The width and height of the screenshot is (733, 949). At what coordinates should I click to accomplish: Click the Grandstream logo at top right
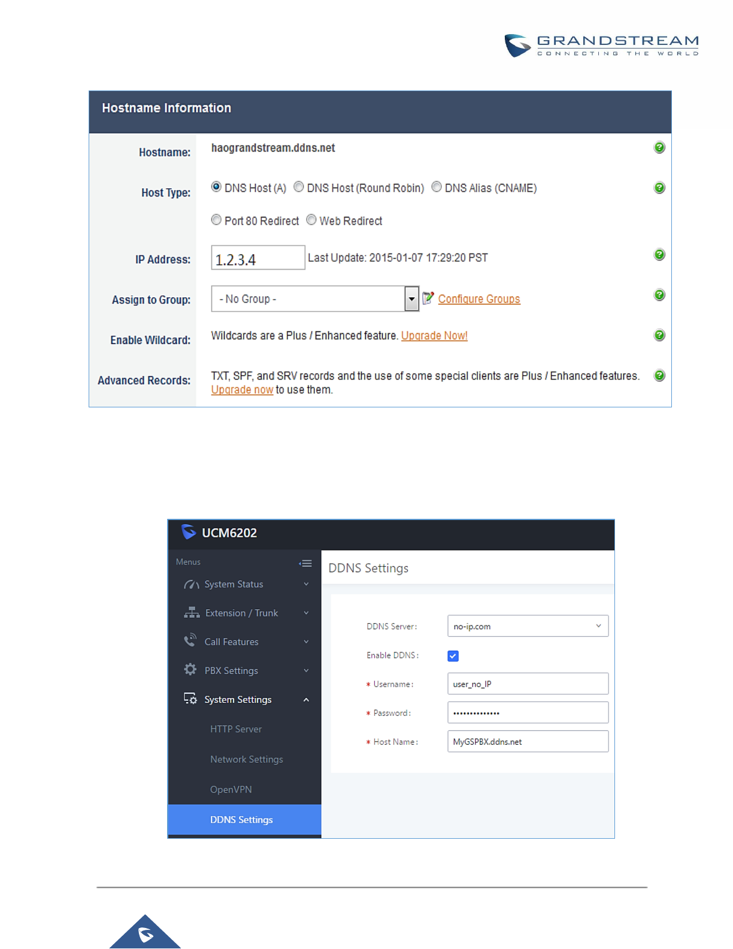click(601, 46)
